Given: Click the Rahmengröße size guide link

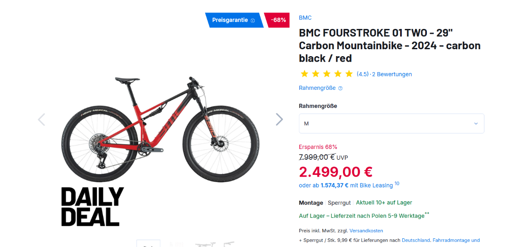Looking at the screenshot, I should 317,88.
